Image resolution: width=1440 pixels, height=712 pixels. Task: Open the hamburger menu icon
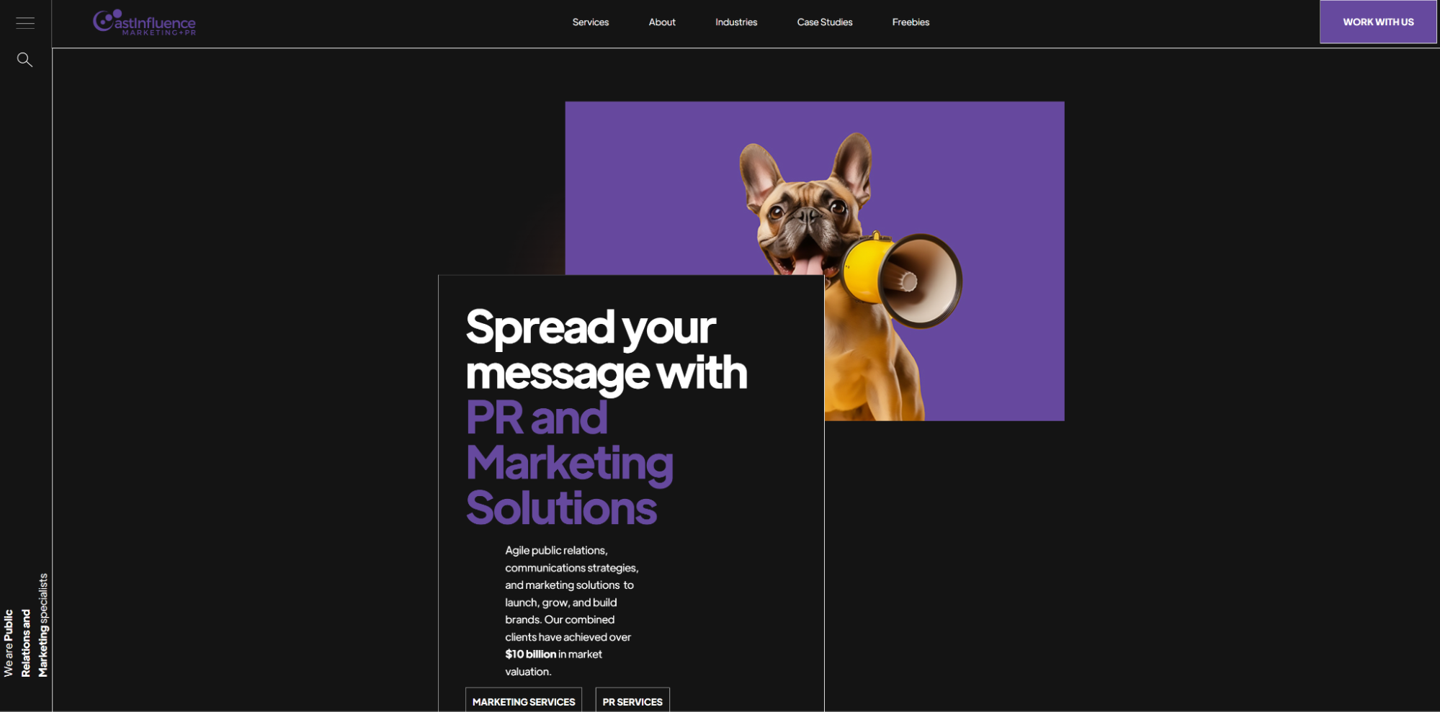pos(25,23)
